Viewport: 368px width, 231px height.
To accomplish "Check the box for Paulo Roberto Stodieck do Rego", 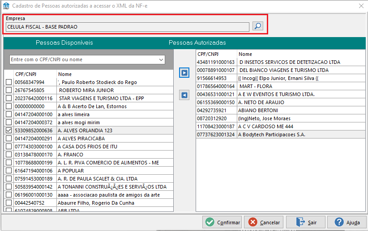I will [x=9, y=82].
